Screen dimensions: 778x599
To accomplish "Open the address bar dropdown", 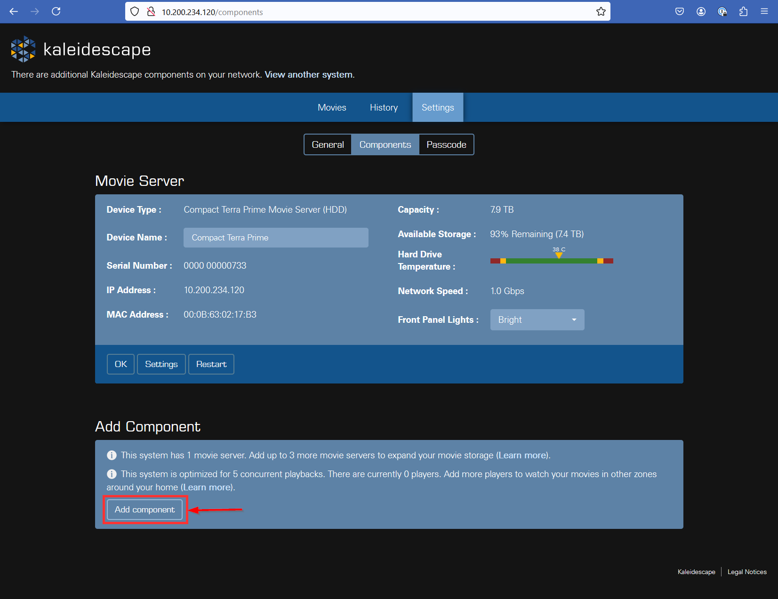I will point(368,12).
